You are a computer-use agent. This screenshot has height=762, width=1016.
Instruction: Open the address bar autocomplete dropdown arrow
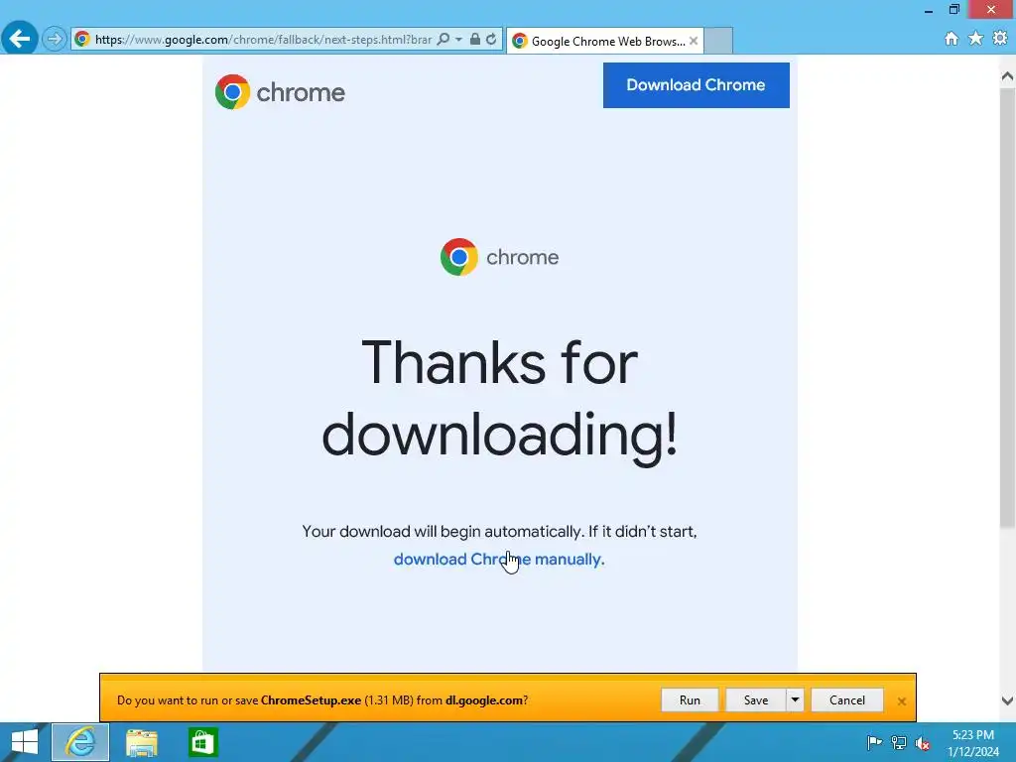(458, 40)
